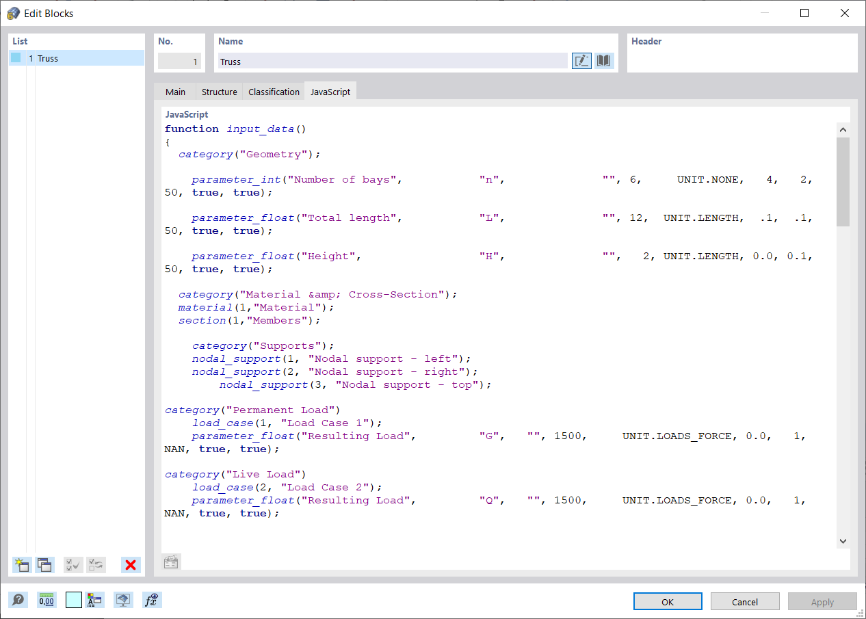Select all blocks with the double checkmark icon
Screen dimensions: 866x619
[x=73, y=565]
